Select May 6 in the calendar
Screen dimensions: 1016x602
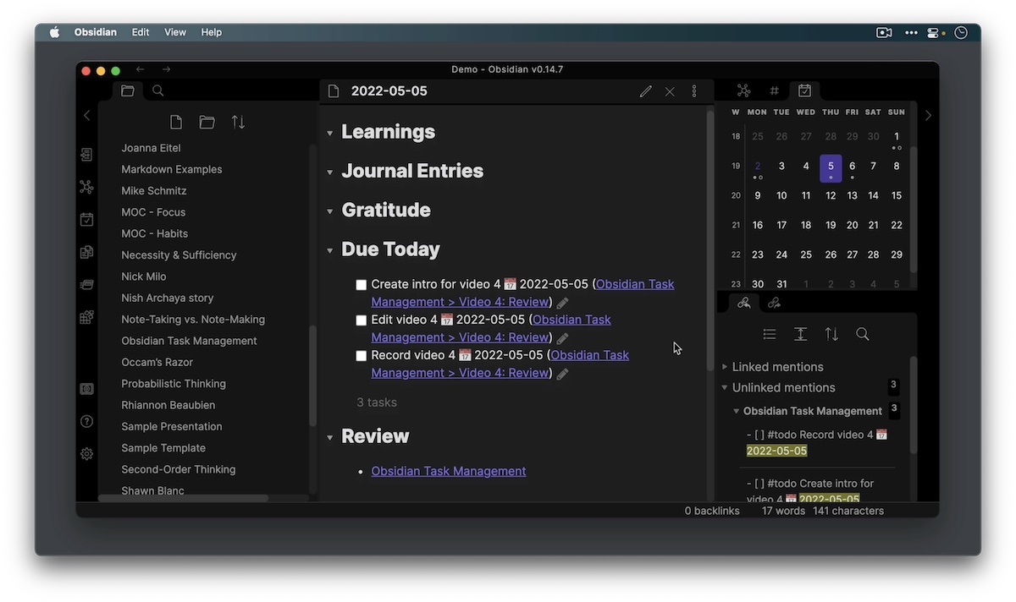click(x=852, y=167)
